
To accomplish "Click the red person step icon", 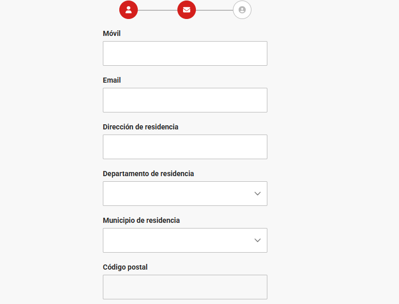I will coord(129,10).
